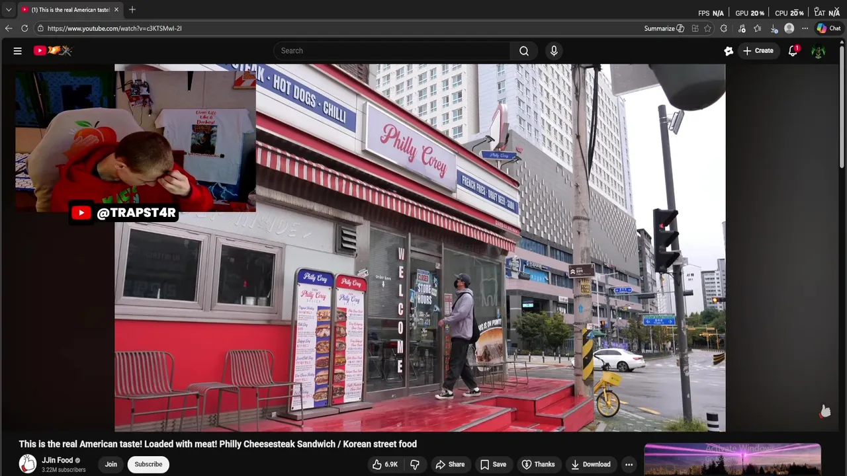Open the tab search dropdown chevron
The width and height of the screenshot is (847, 476).
point(9,10)
